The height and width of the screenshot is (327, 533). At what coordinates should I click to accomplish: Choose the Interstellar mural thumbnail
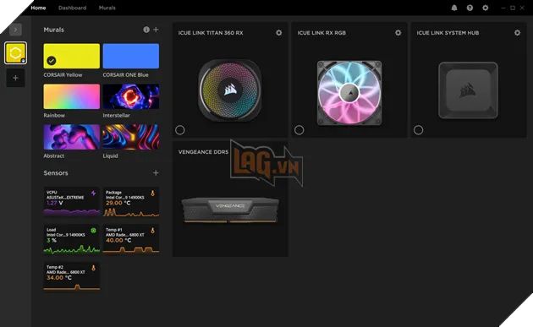click(x=131, y=97)
